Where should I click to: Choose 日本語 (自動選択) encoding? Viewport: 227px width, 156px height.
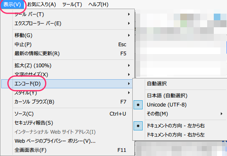(180, 95)
